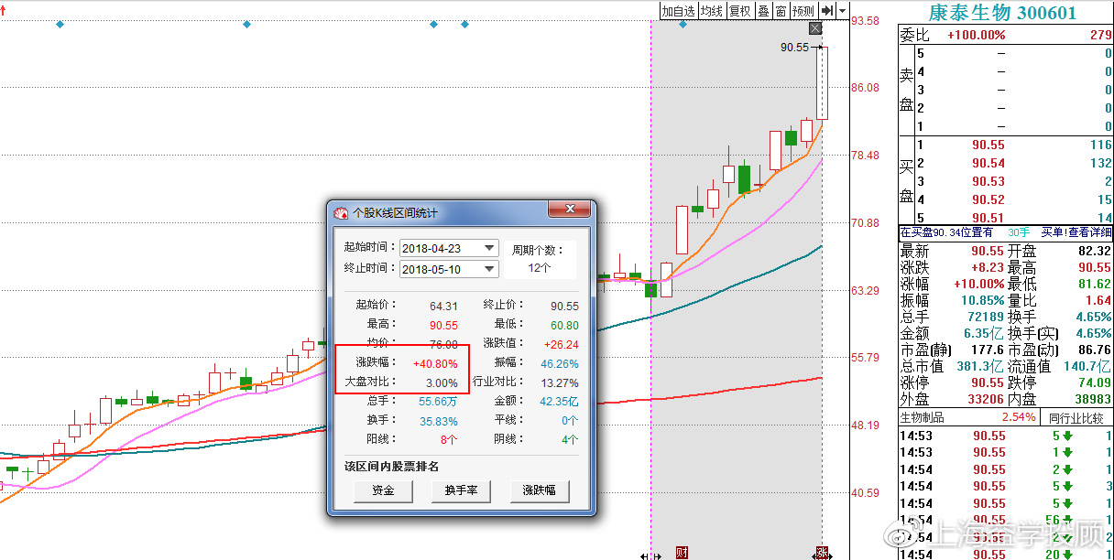Click the jump-to-end arrow icon
Image resolution: width=1114 pixels, height=560 pixels.
(827, 11)
